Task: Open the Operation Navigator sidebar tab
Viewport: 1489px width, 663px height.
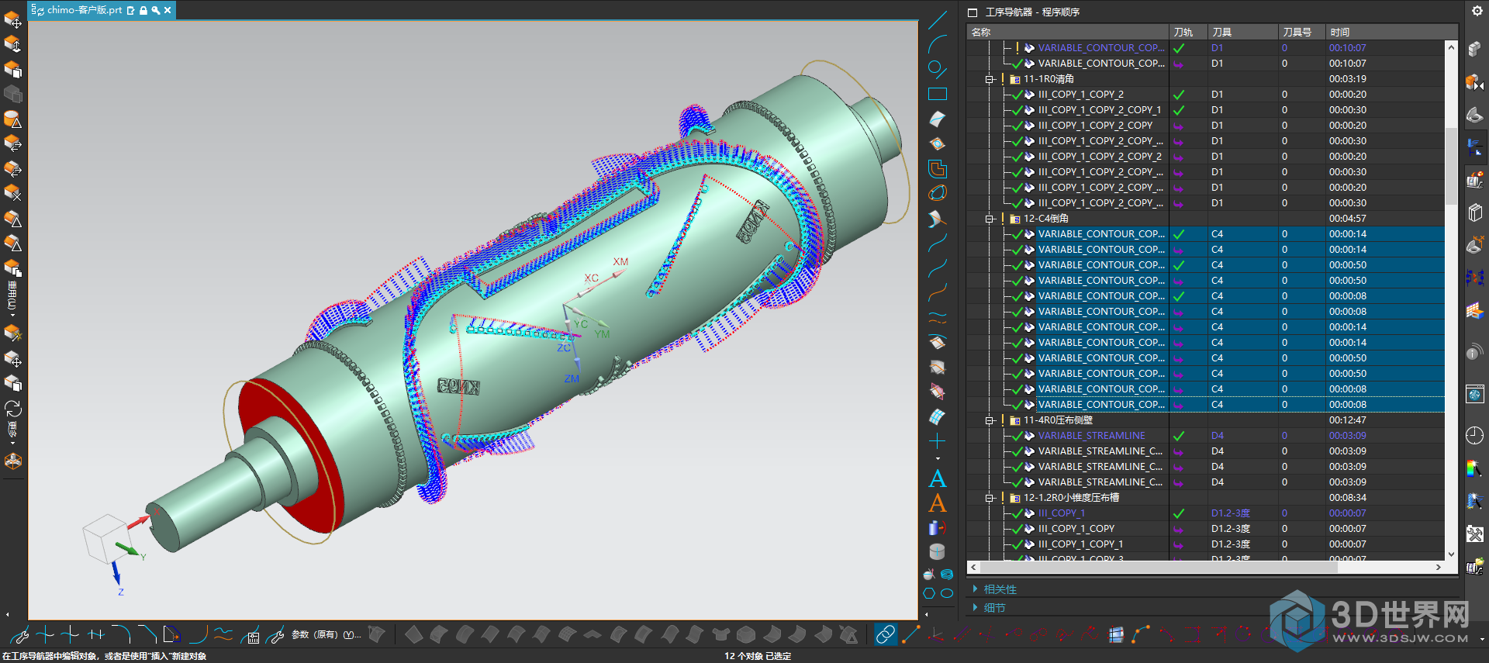Action: click(x=1475, y=146)
